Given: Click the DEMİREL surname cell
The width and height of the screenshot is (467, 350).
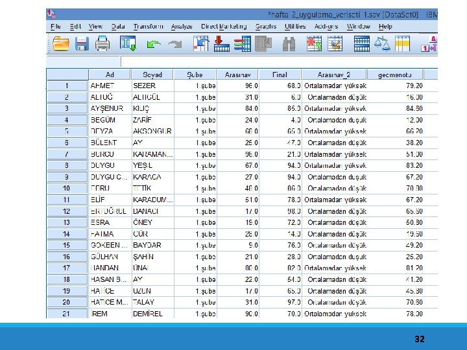Looking at the screenshot, I should [152, 314].
